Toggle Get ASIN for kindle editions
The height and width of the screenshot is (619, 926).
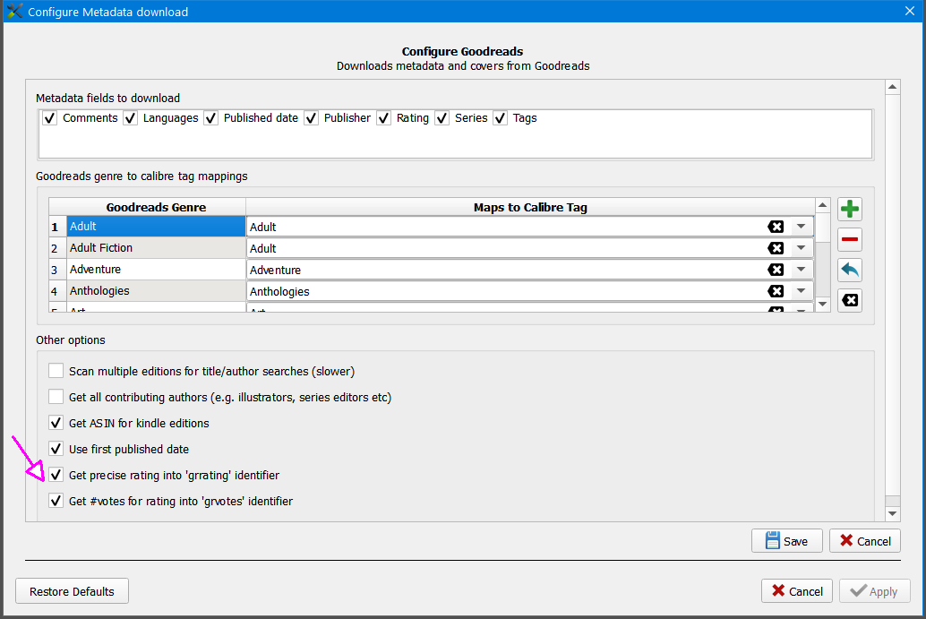56,423
